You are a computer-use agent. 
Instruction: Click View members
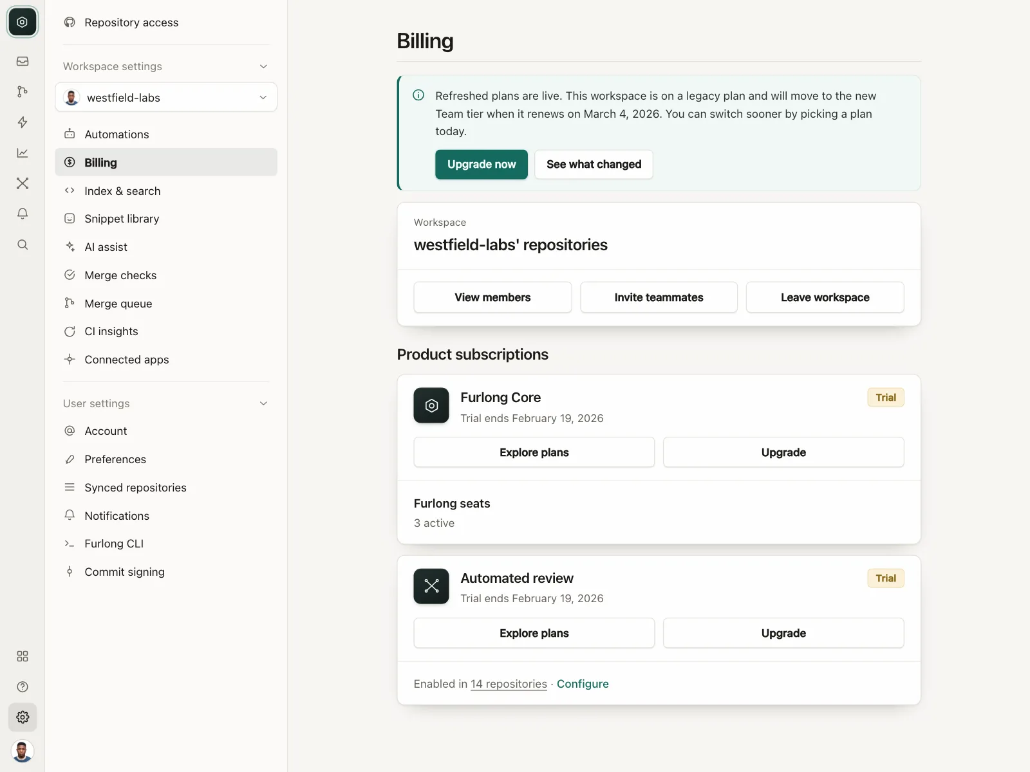492,297
